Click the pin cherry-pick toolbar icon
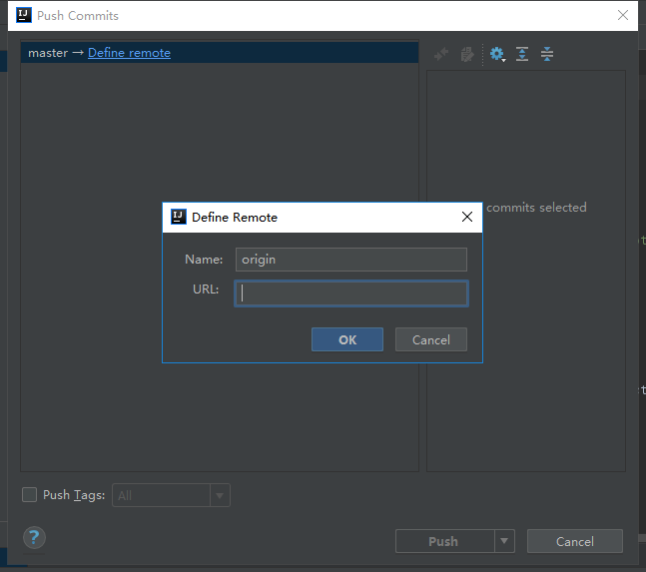 point(441,54)
